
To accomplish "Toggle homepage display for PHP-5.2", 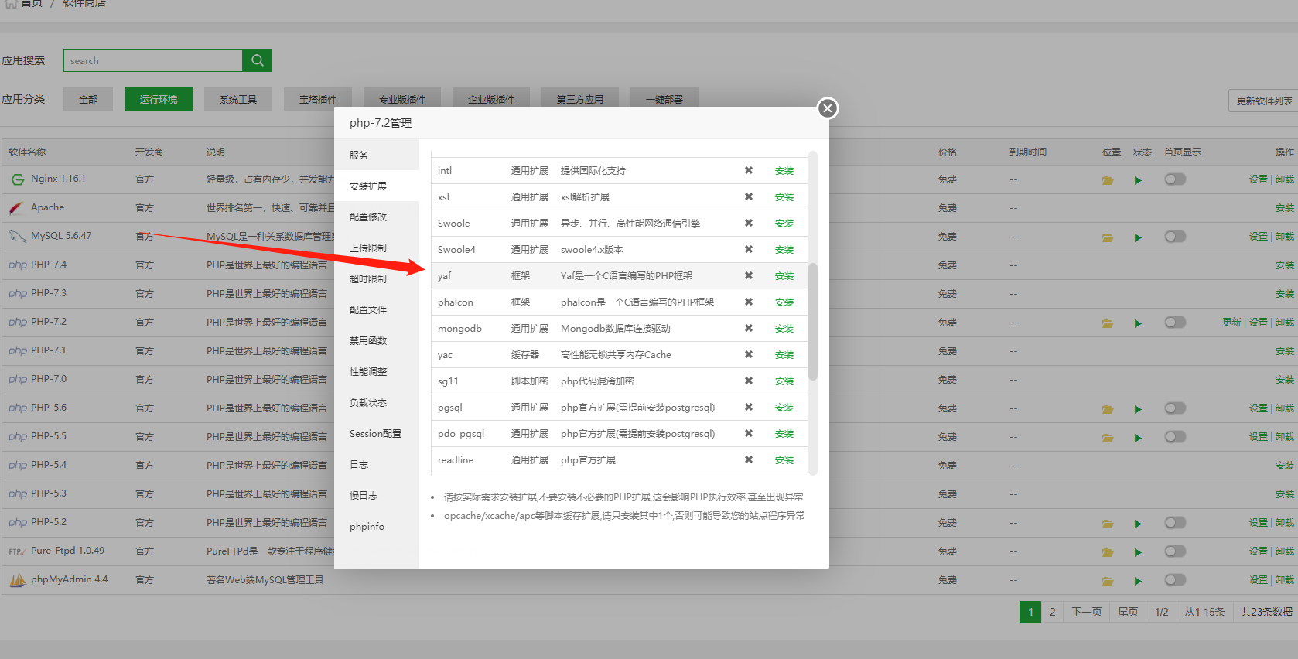I will [x=1175, y=523].
